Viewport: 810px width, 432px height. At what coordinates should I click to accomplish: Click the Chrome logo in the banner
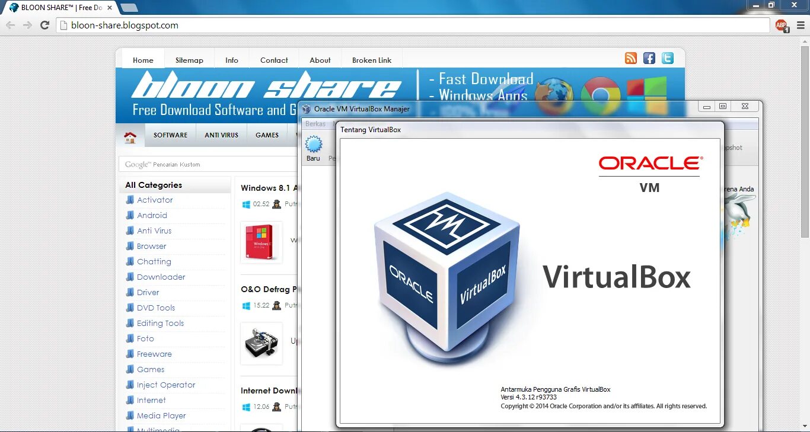coord(600,95)
